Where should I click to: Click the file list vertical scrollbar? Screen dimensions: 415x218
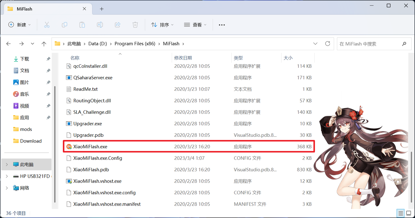pyautogui.click(x=412, y=177)
